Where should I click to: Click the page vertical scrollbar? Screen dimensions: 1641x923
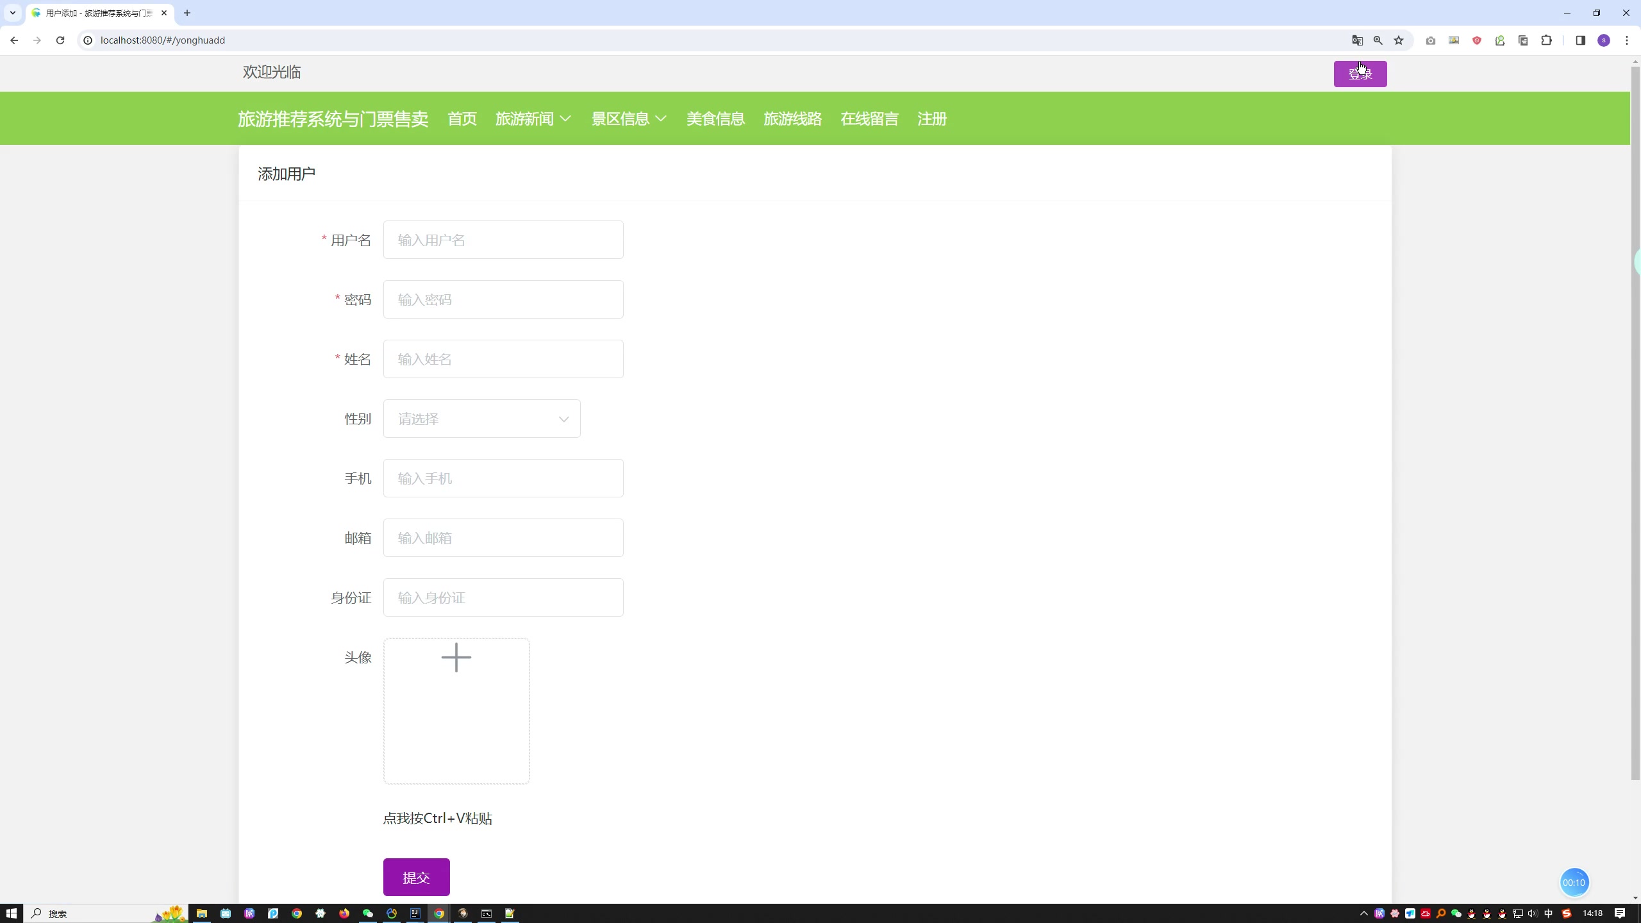(x=1635, y=423)
